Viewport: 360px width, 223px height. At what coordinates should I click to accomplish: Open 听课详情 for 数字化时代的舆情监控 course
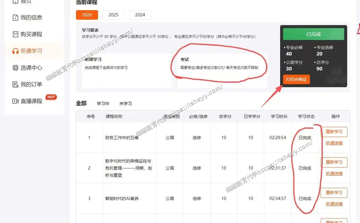pyautogui.click(x=334, y=174)
